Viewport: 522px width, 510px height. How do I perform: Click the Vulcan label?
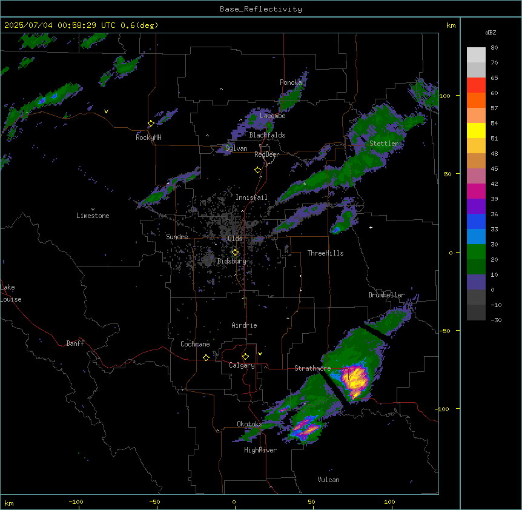point(328,480)
